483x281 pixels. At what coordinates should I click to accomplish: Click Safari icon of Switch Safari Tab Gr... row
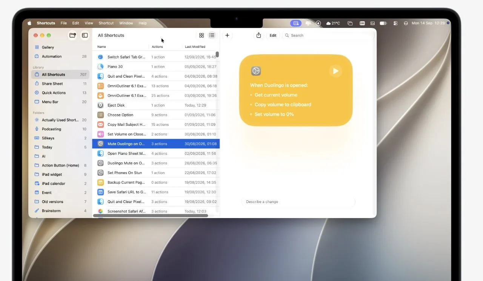100,57
